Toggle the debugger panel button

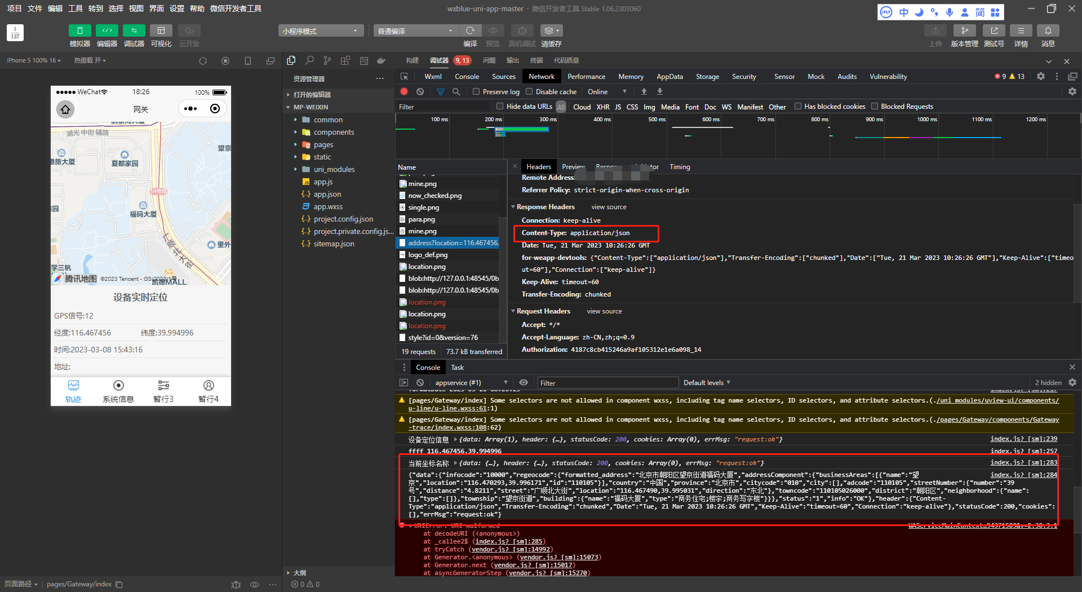coord(134,30)
